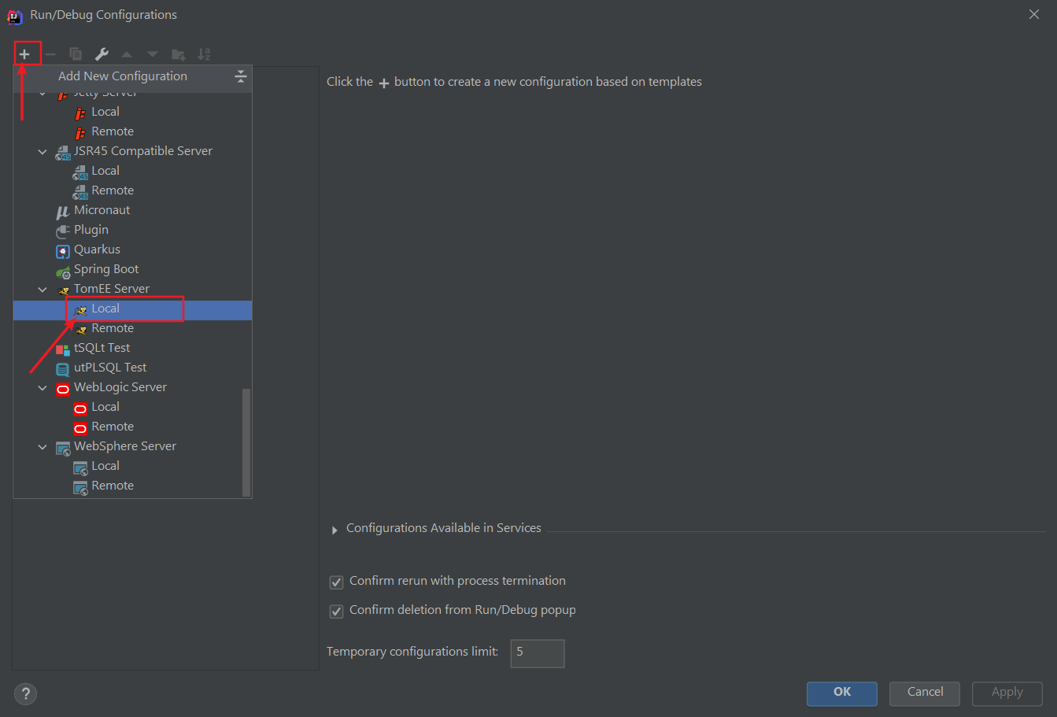Click the Move Down arrow icon
1057x717 pixels.
[x=153, y=54]
